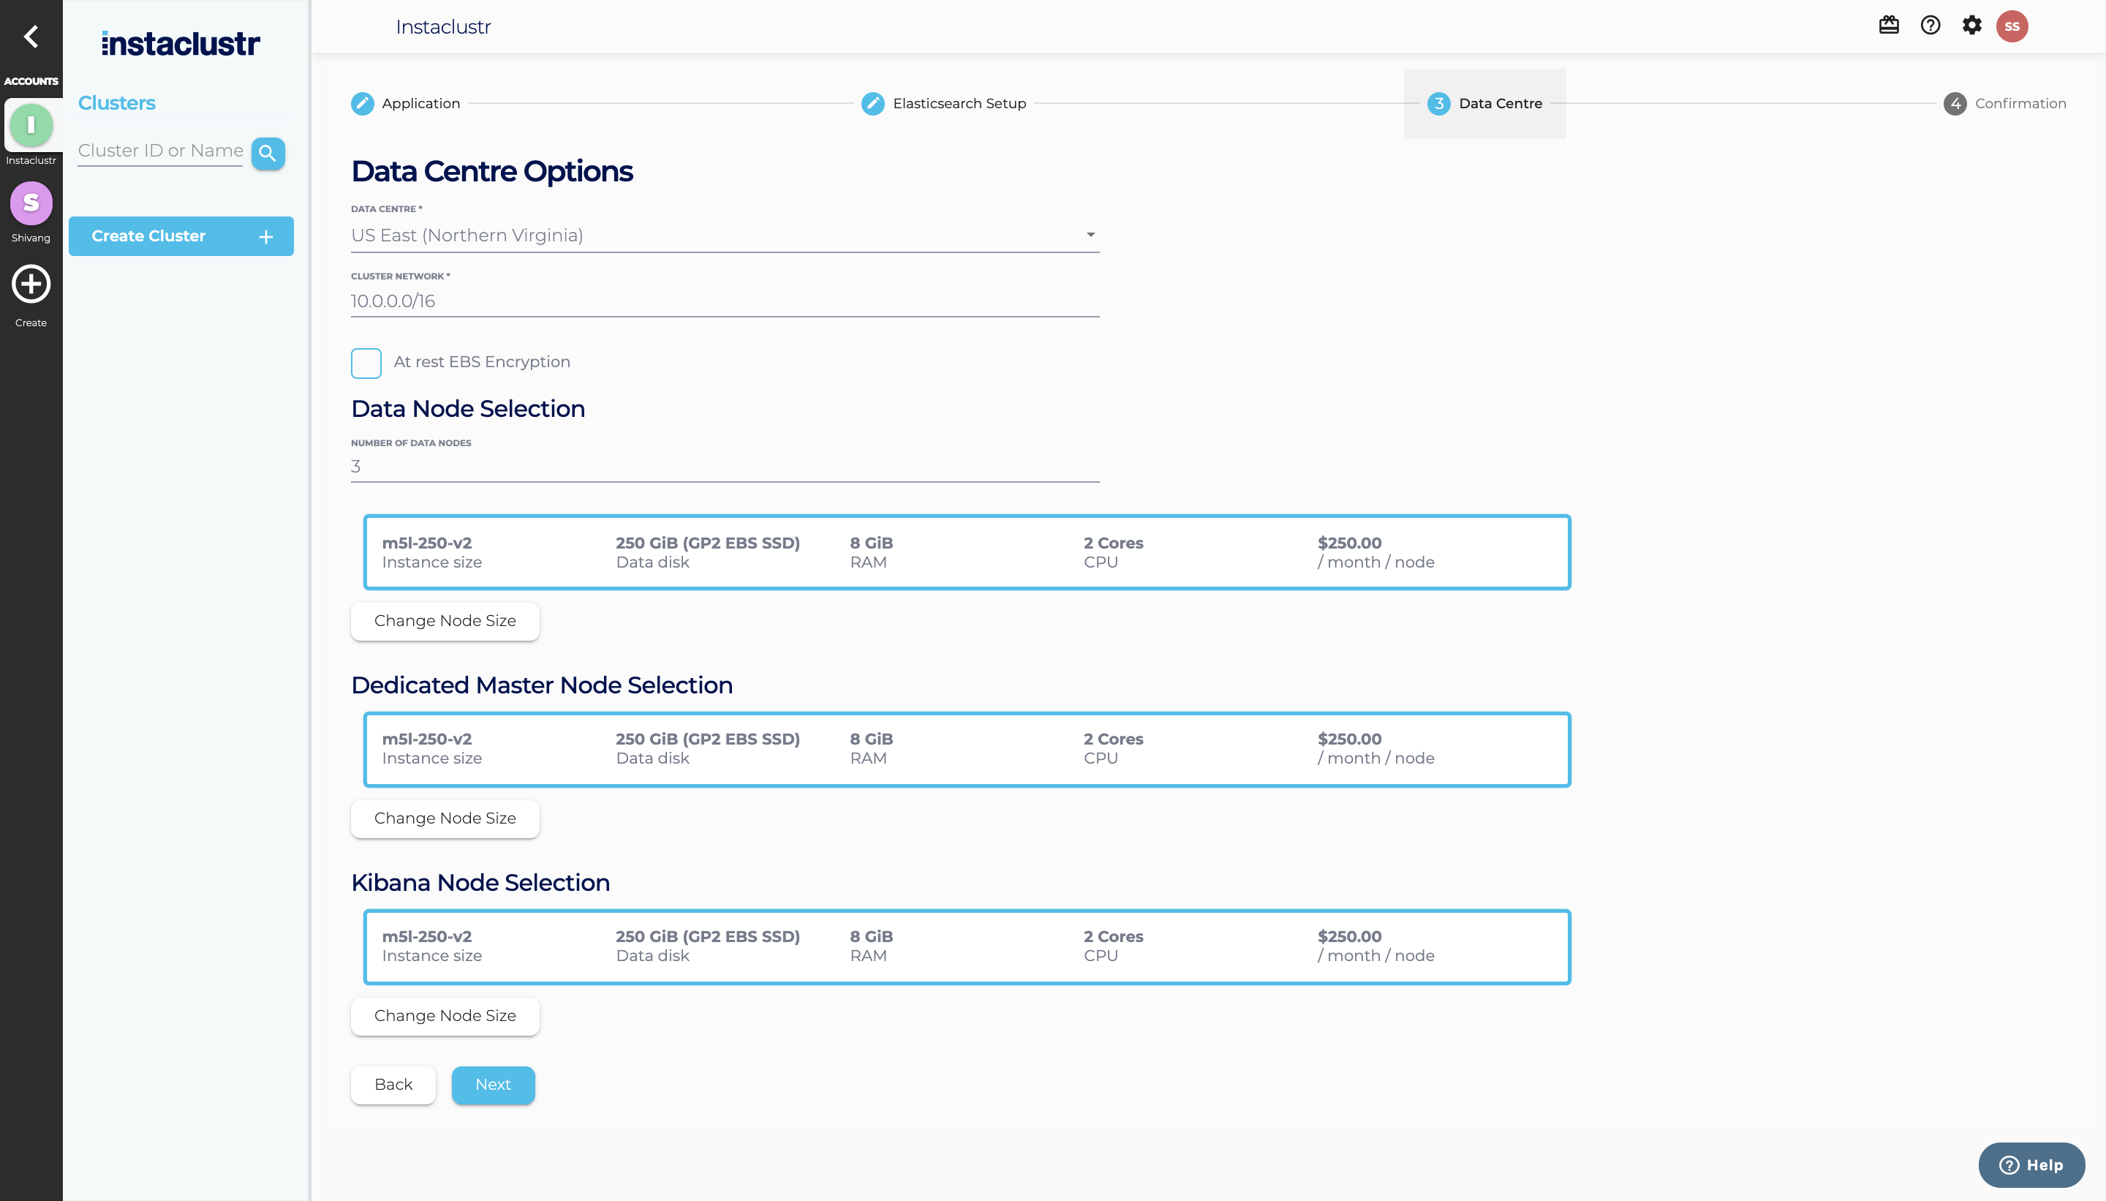This screenshot has width=2106, height=1201.
Task: Click the back arrow in sidebar
Action: pos(31,37)
